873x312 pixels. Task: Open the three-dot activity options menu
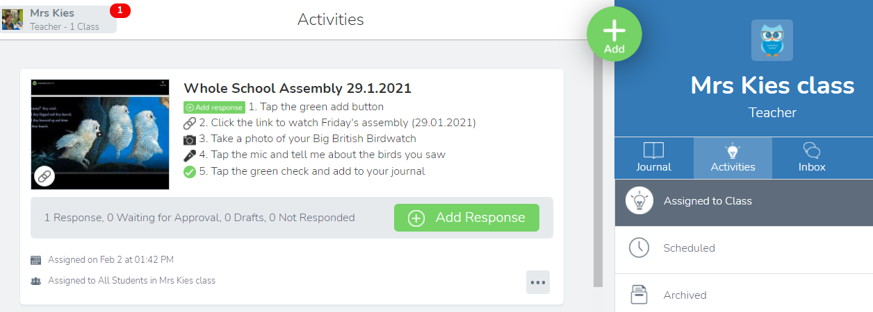tap(538, 282)
